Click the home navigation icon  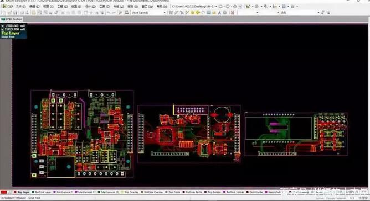pos(235,7)
